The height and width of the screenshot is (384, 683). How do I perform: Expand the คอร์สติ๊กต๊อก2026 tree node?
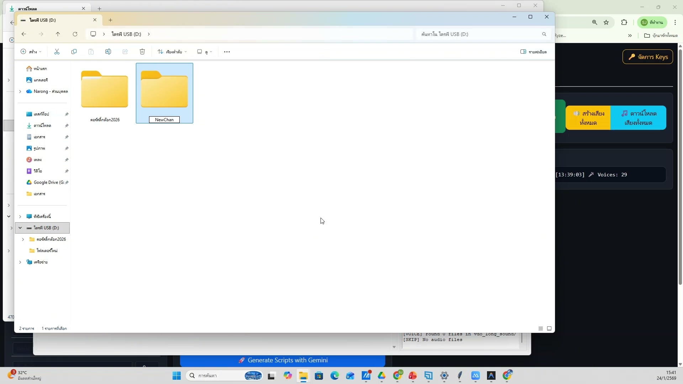pos(23,239)
